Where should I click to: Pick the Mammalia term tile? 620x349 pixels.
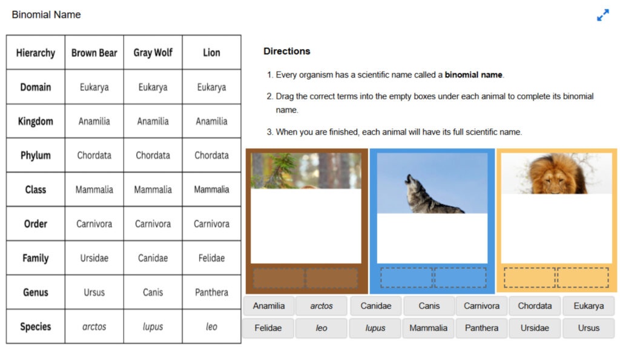[429, 328]
